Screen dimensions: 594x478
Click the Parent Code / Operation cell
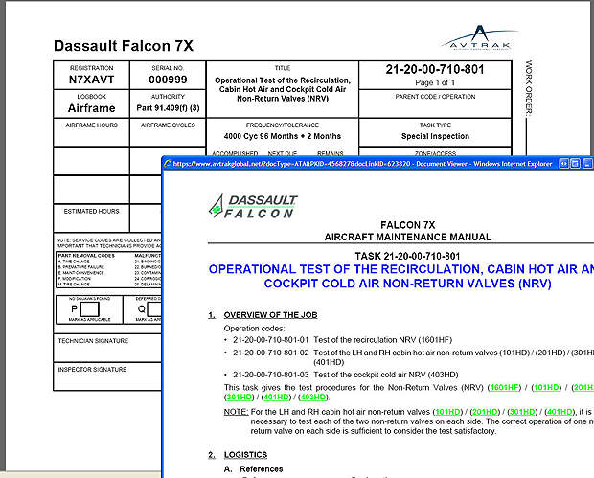pyautogui.click(x=435, y=103)
